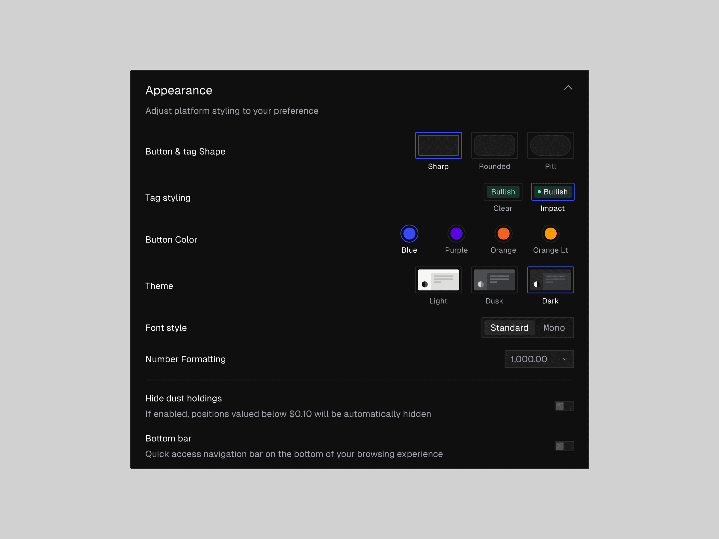Pick the Orange Lt color swatch

[550, 234]
